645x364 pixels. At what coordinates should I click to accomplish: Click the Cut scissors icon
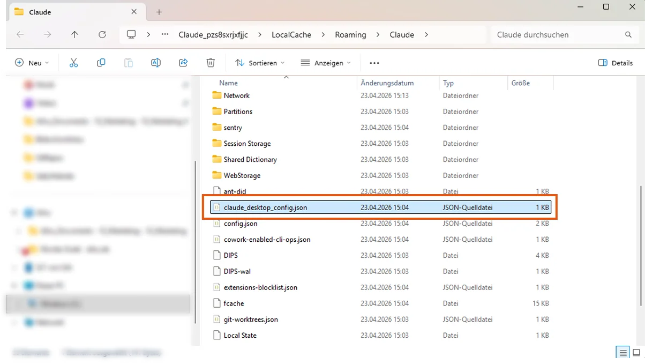(x=74, y=63)
